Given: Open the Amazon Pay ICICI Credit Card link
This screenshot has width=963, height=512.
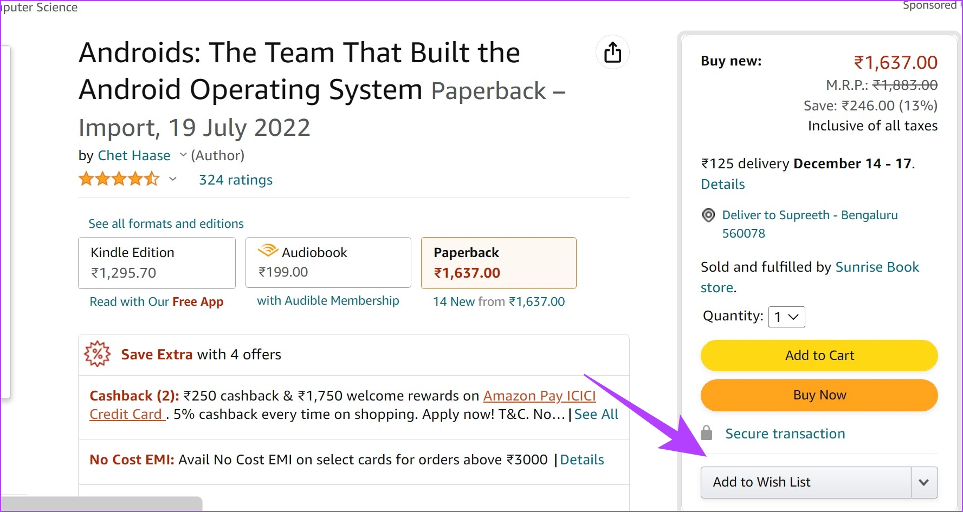Looking at the screenshot, I should pos(343,405).
